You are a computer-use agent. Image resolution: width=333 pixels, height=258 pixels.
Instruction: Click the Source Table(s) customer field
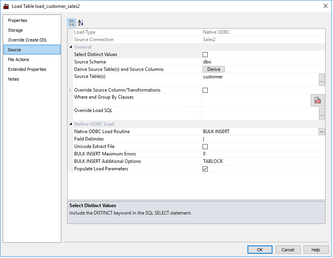click(x=260, y=80)
